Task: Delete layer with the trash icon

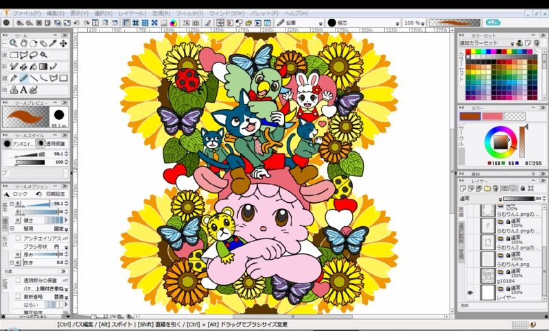Action: pyautogui.click(x=495, y=188)
